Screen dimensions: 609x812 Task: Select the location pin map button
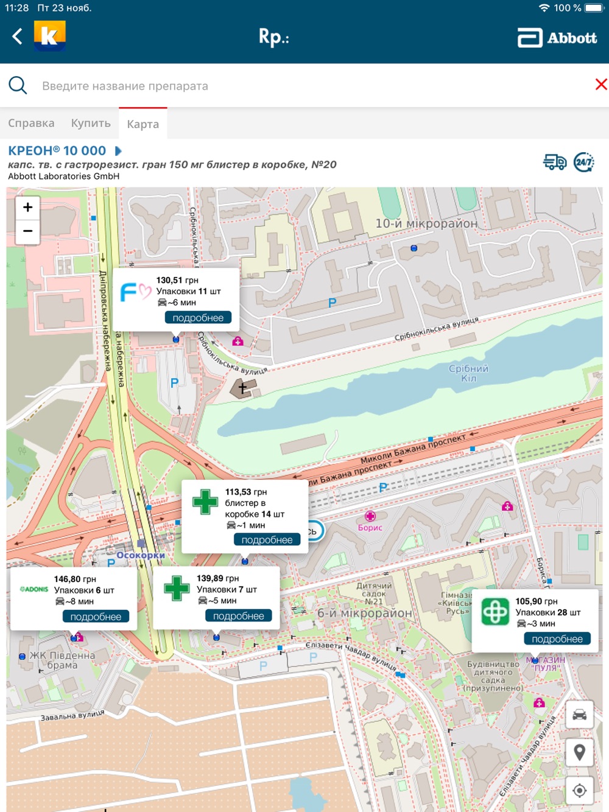580,752
